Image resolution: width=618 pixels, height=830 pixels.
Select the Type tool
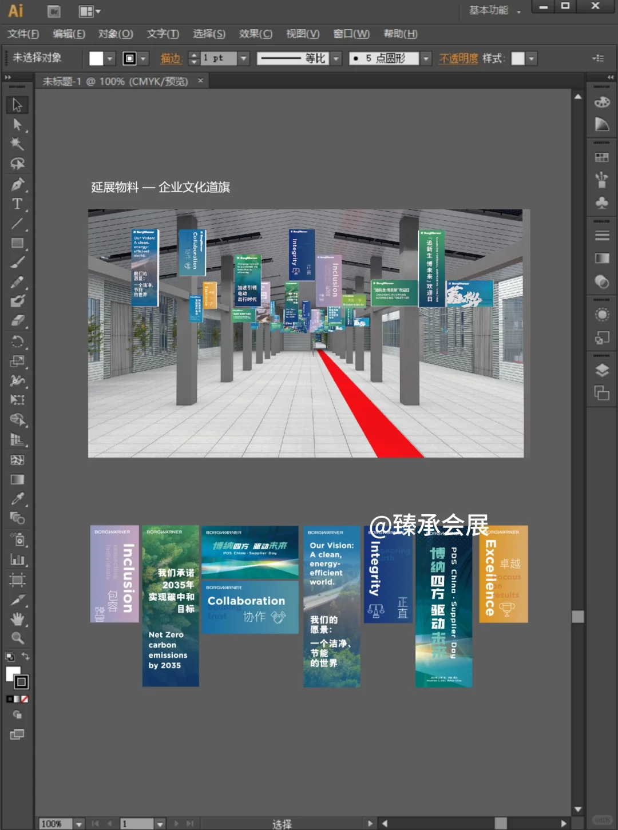[x=17, y=204]
